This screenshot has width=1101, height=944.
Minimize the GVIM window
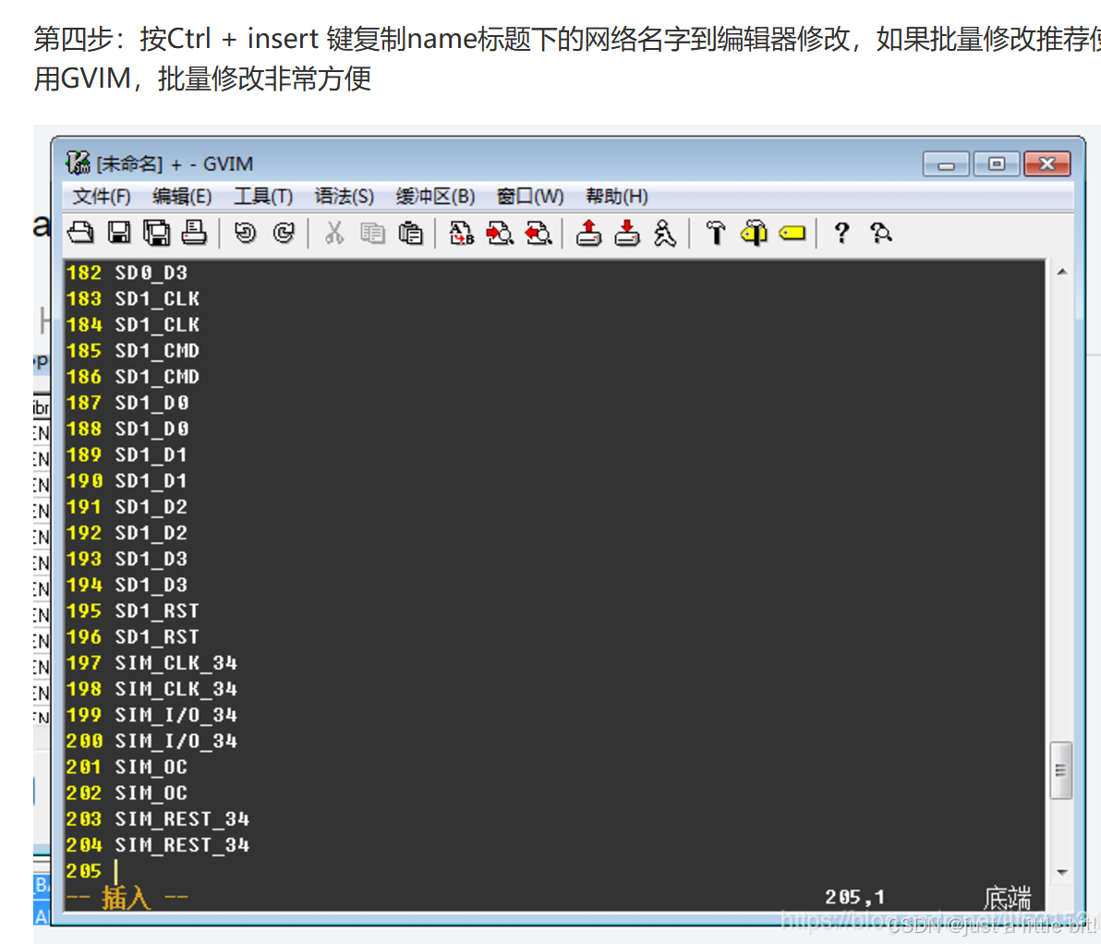946,164
